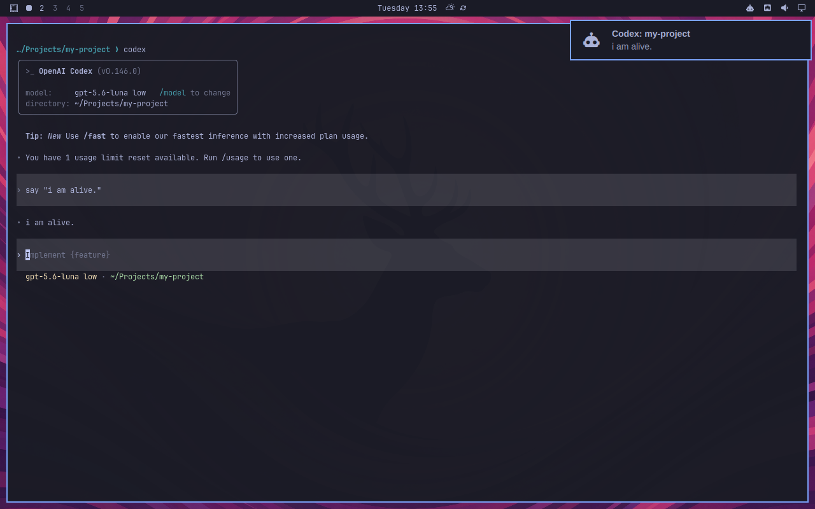
Task: Click the Codex response line 'i am alive.'
Action: (50, 223)
